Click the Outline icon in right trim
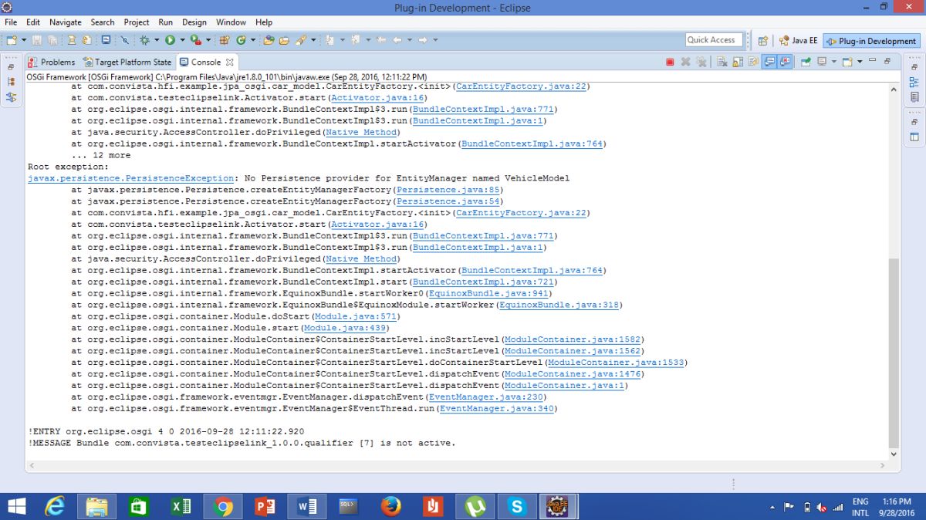Viewport: 926px width, 520px height. 914,82
